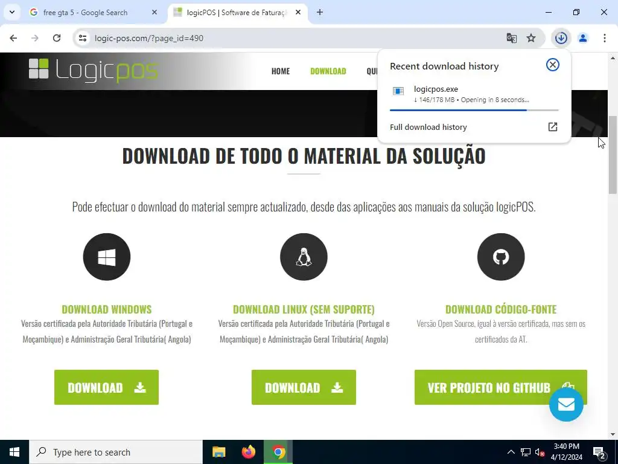Click the GitHub Octocat circle icon

[501, 257]
